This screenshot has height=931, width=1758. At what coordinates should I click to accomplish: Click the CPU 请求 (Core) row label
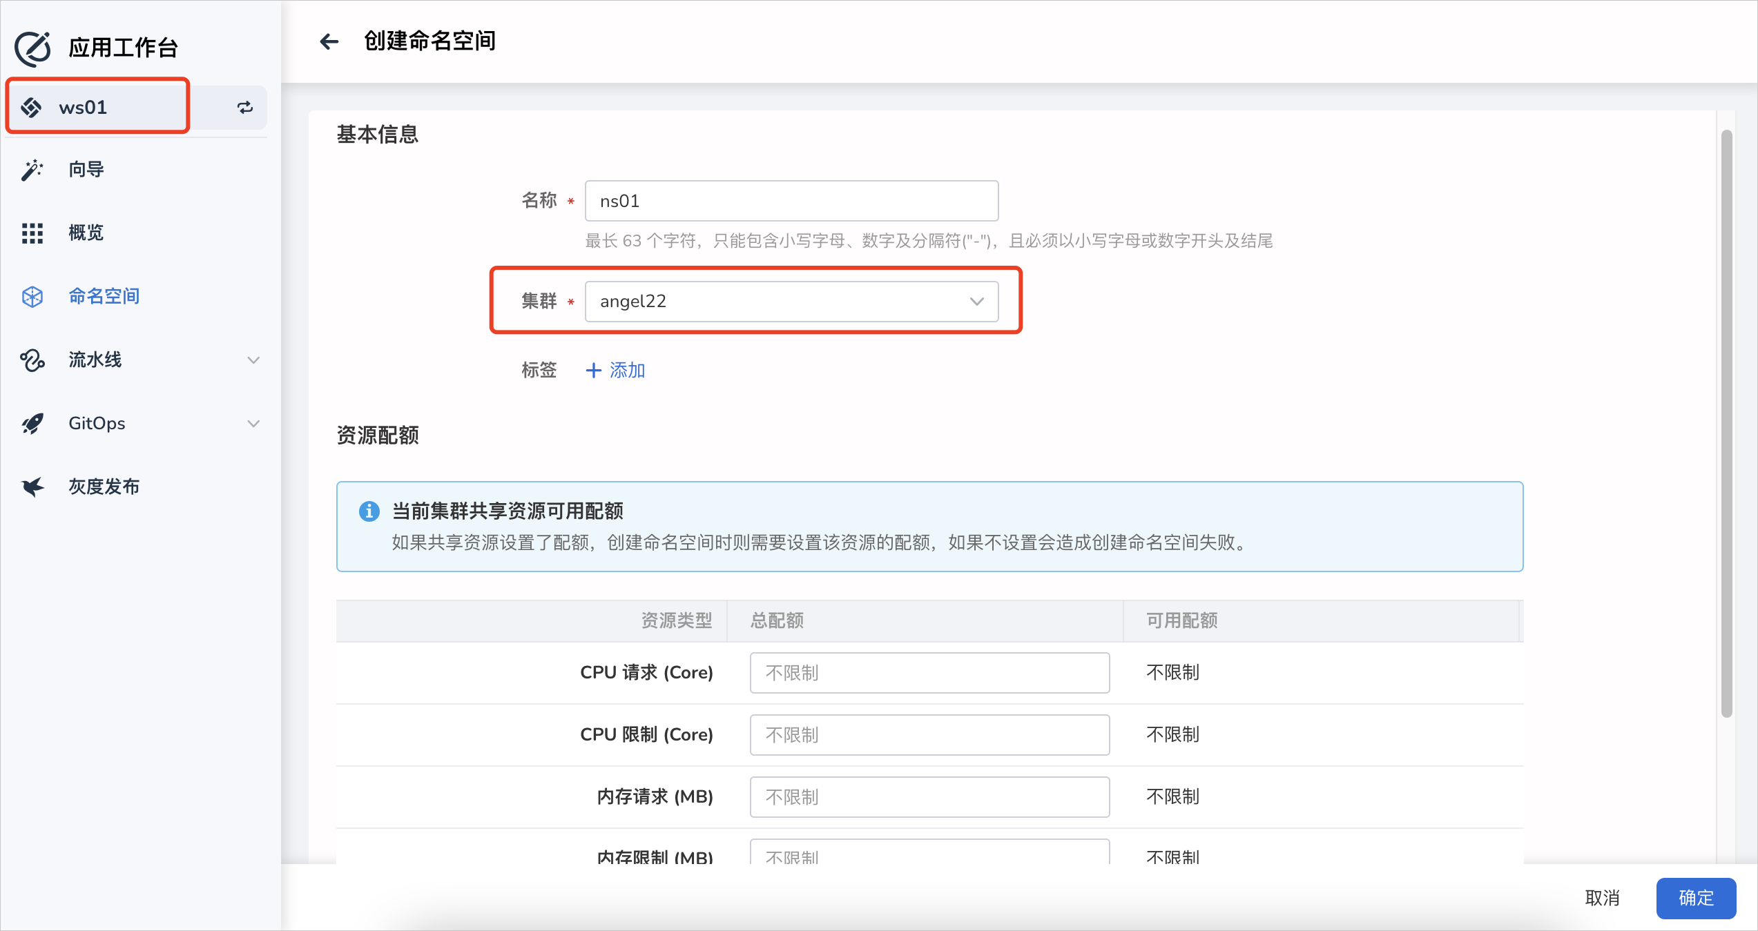(646, 672)
